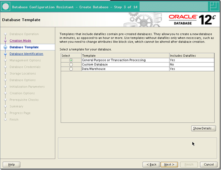Click the Database Operation step label
The image size is (221, 170).
point(24,34)
